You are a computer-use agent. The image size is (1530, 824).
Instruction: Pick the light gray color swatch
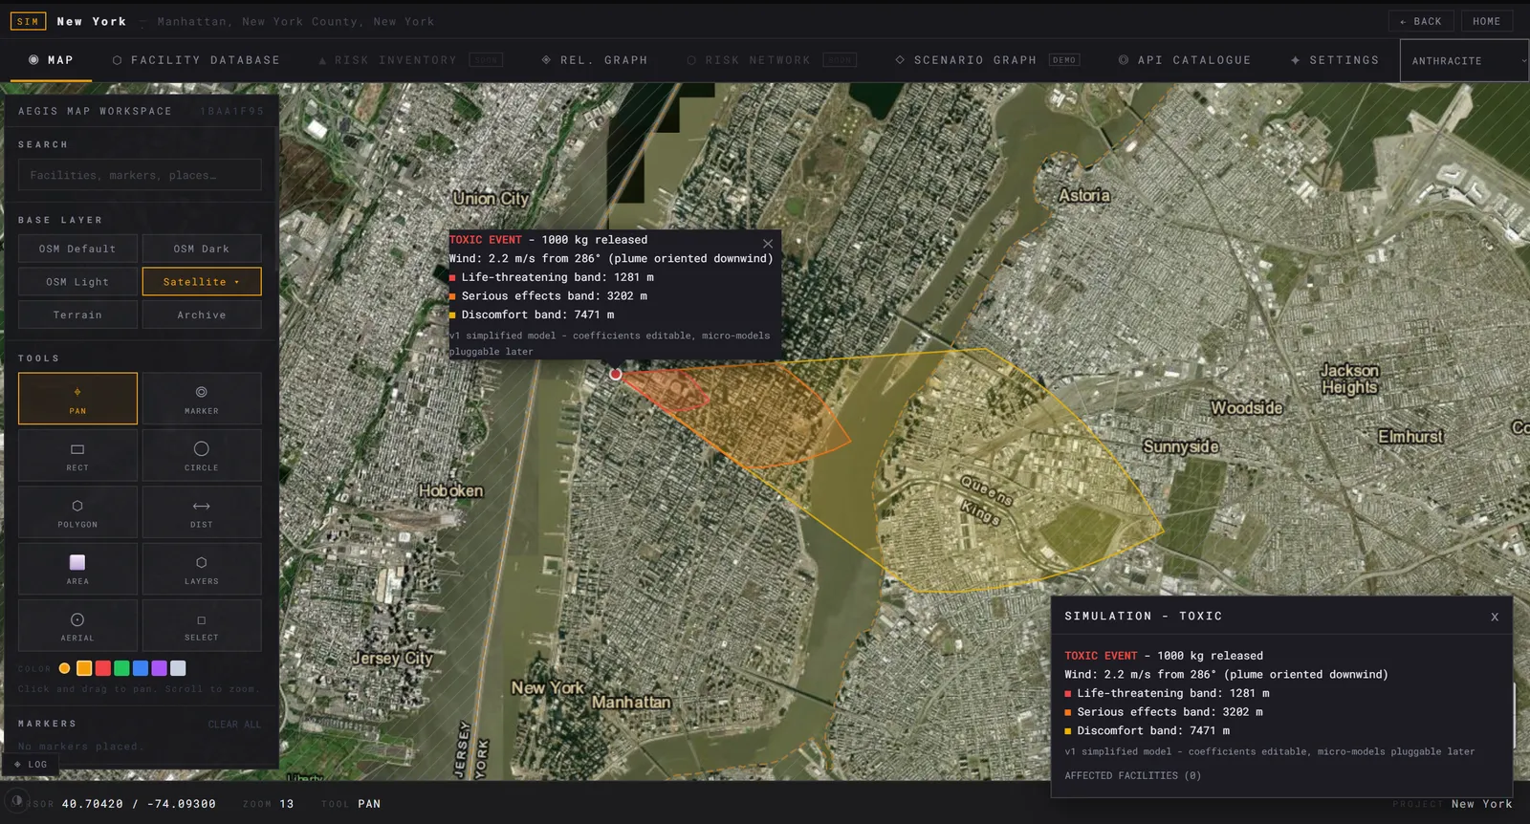(178, 668)
